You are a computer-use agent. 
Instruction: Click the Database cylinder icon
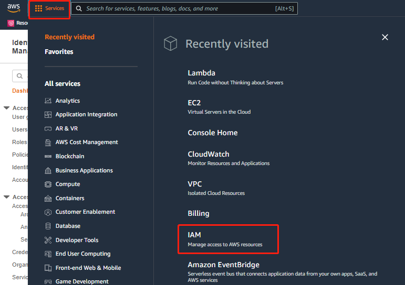click(48, 226)
